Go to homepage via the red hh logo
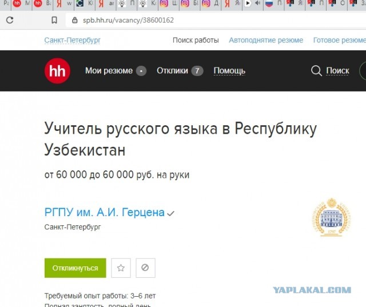 click(57, 71)
